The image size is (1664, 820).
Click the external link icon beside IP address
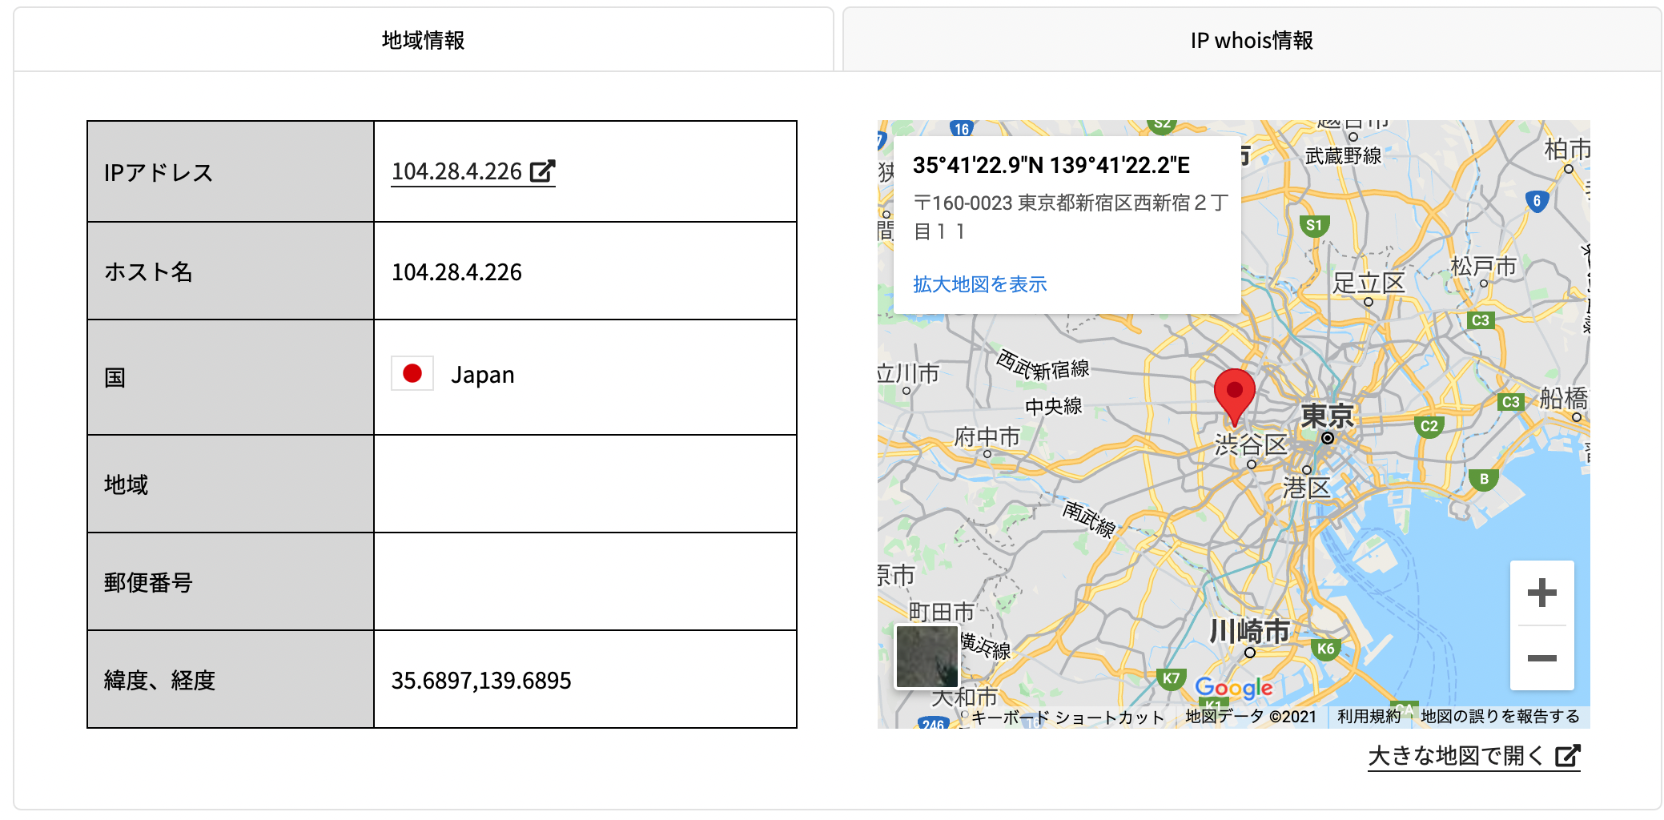(543, 171)
